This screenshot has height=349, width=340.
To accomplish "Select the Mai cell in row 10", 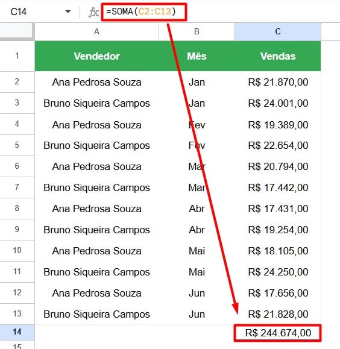I will 197,251.
